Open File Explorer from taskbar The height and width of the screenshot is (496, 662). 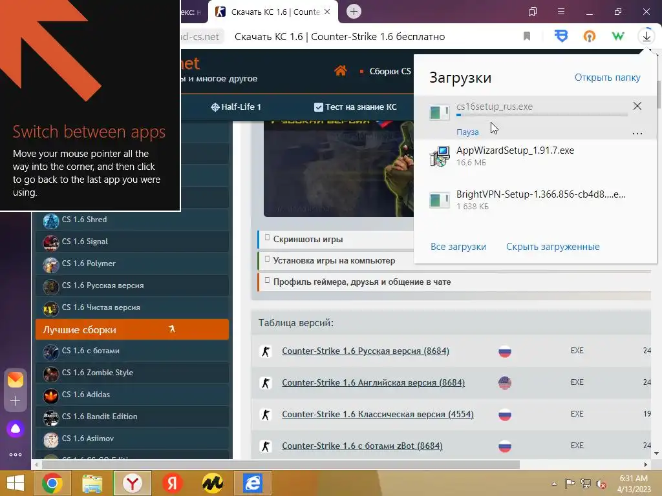[92, 483]
